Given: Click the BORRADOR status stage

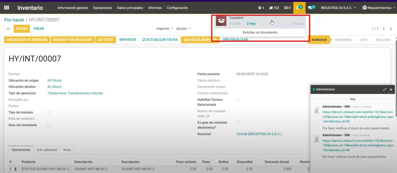Looking at the screenshot, I should (319, 40).
